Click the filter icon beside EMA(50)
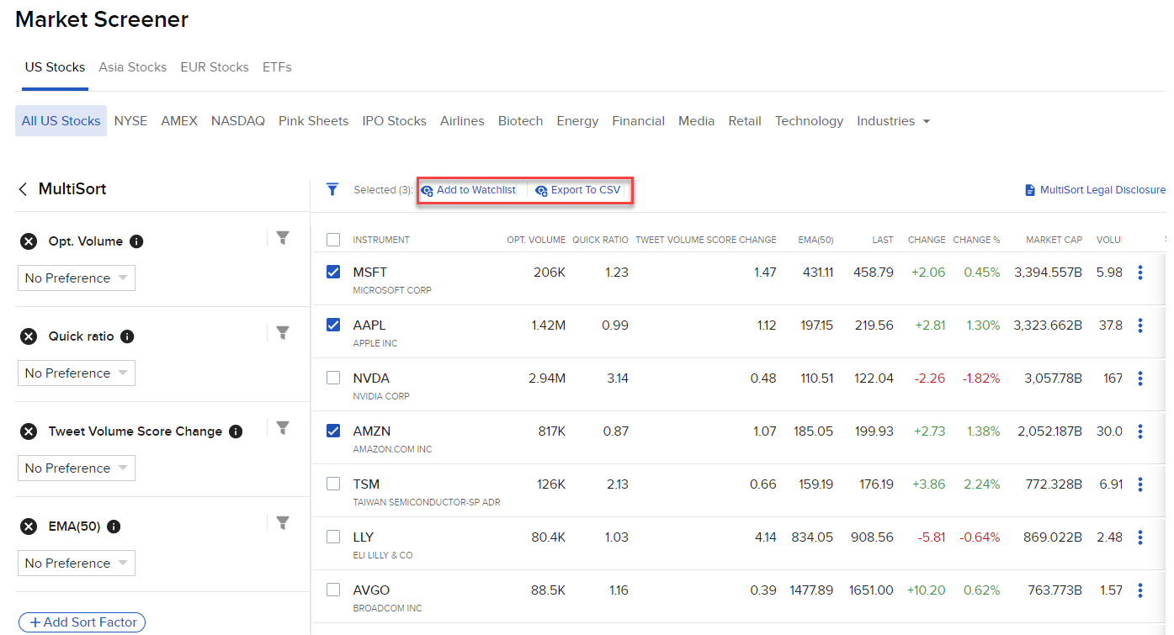Image resolution: width=1174 pixels, height=635 pixels. click(x=283, y=522)
